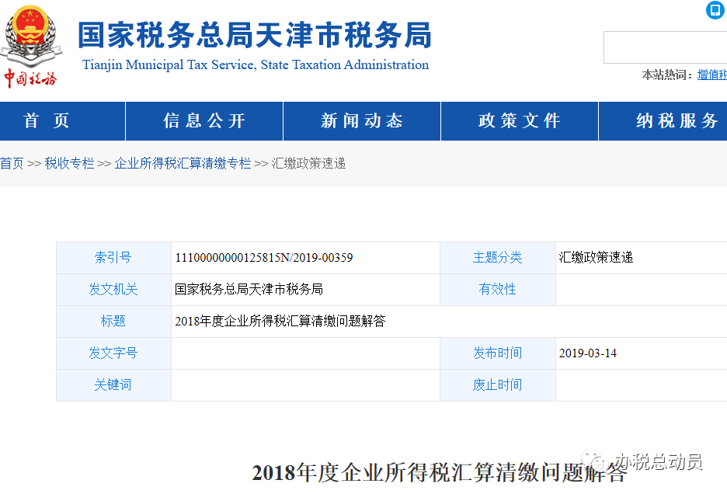Open the 企业所得税汇算清缴专栏 breadcrumb link
The image size is (727, 494).
183,163
